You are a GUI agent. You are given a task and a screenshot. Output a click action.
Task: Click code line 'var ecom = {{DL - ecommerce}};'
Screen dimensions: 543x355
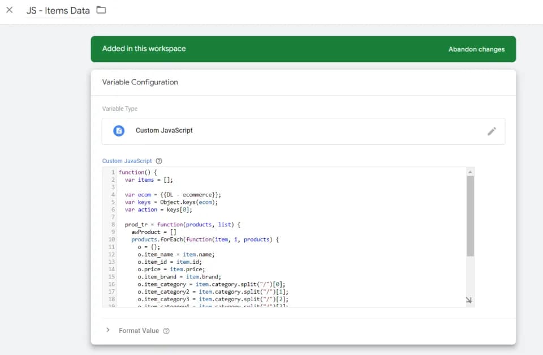[x=173, y=195]
